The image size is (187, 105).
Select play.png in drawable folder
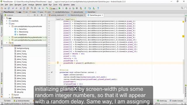pos(20,92)
